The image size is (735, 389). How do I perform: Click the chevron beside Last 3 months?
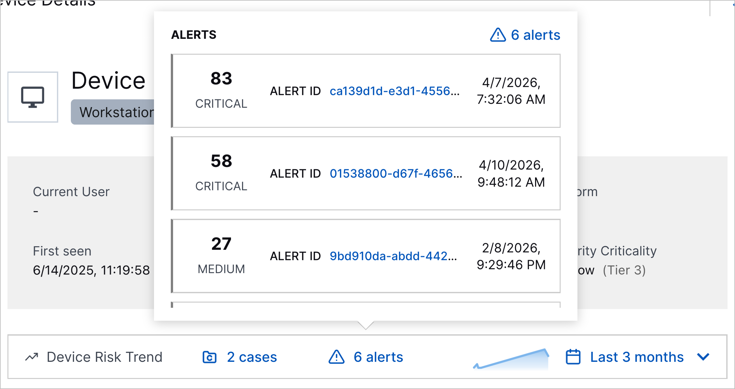[702, 357]
